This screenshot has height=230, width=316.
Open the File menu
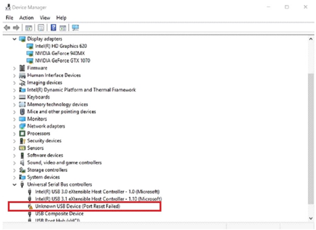coord(9,18)
